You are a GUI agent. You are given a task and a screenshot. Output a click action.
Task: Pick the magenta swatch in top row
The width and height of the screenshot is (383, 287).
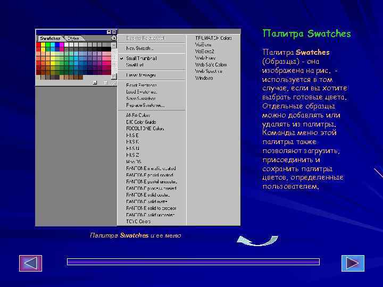tap(62, 45)
